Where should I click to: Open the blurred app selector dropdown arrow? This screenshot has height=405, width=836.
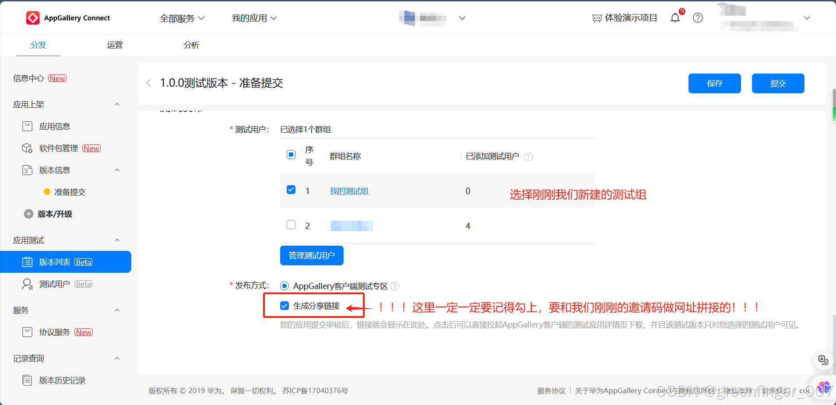coord(462,18)
